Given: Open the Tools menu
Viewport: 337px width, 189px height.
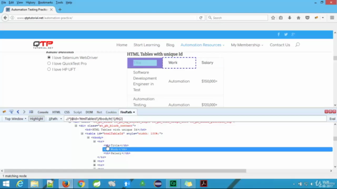Looking at the screenshot, I should 60,3.
